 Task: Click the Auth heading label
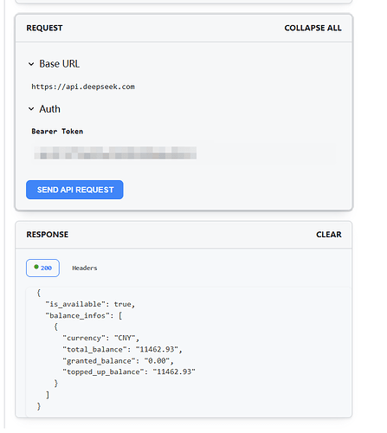[49, 109]
